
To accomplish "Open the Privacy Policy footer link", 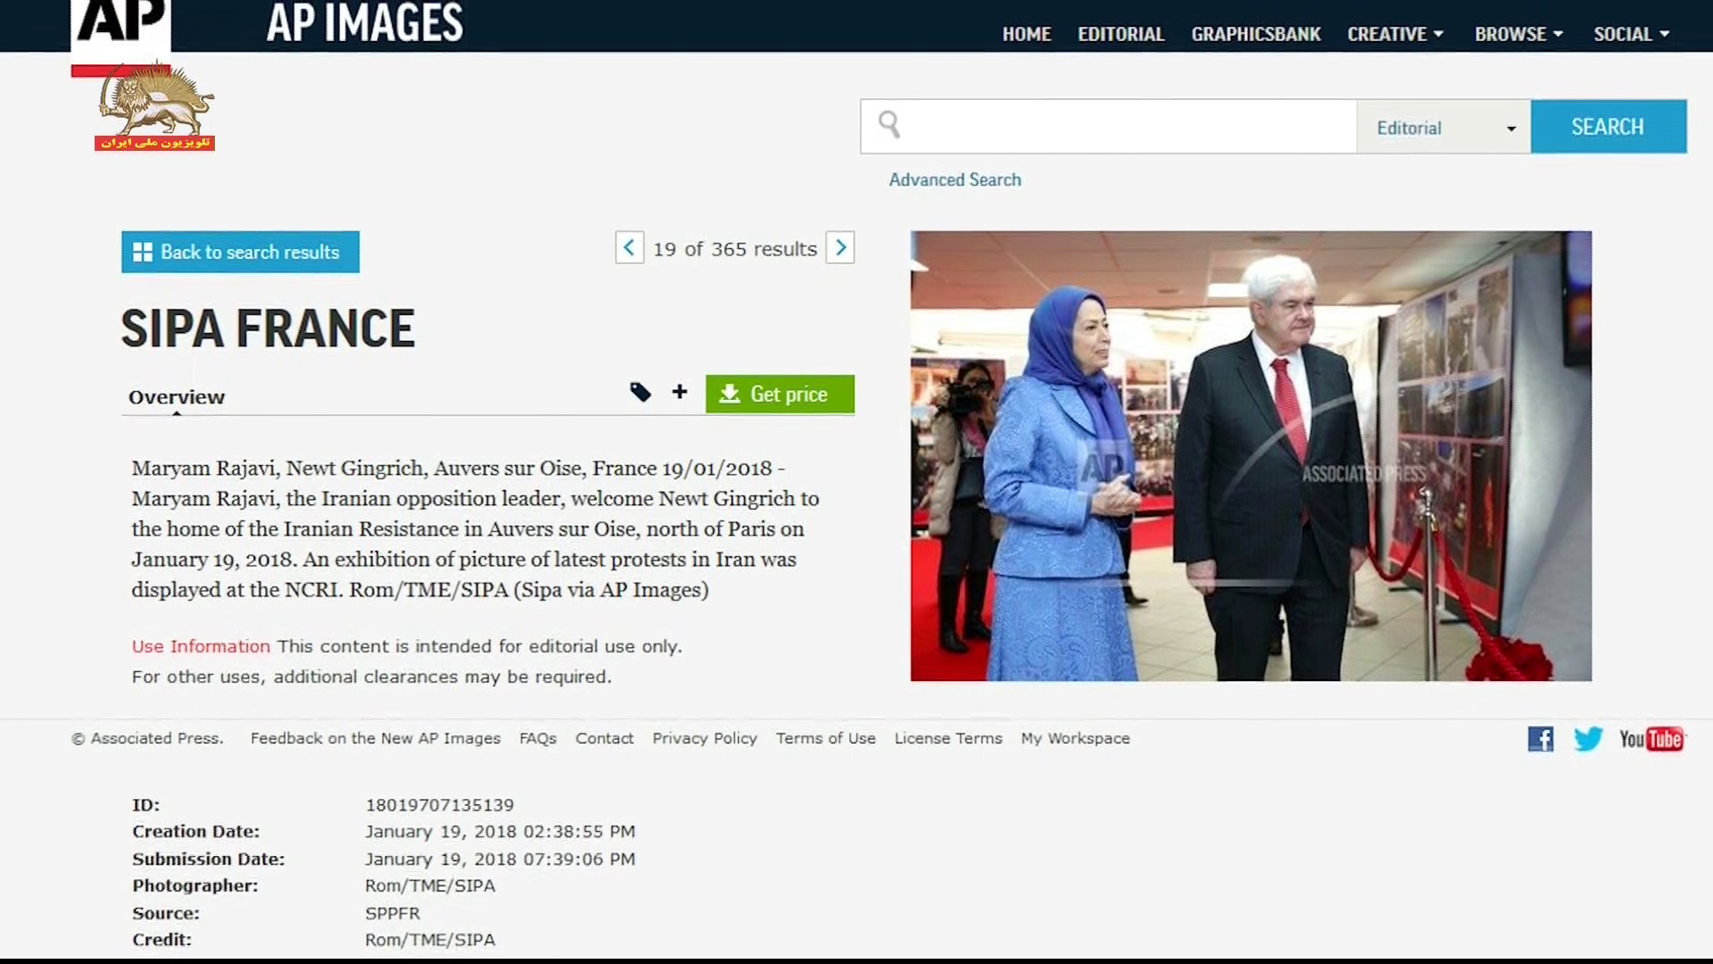I will 705,738.
